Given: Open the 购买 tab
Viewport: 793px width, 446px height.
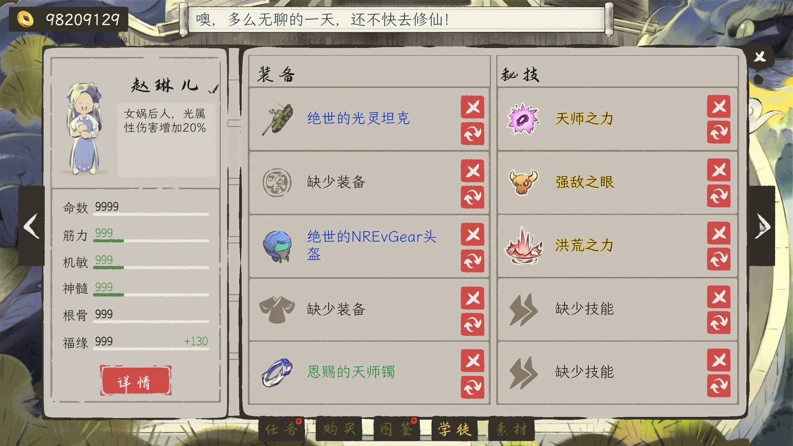Looking at the screenshot, I should [340, 429].
